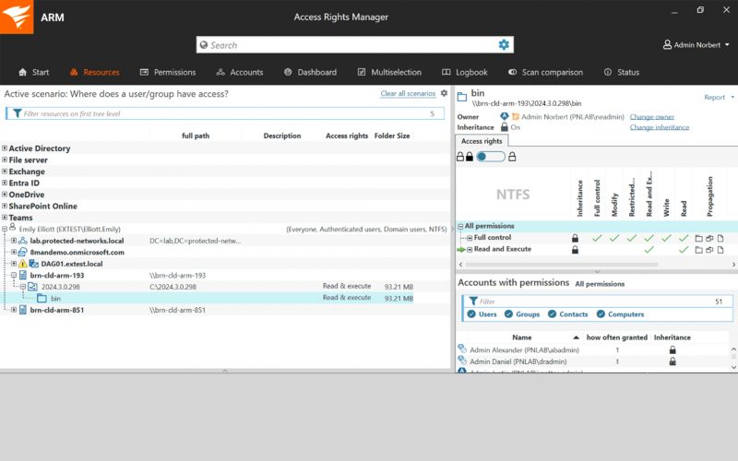Click the accounts Filter input field
The height and width of the screenshot is (461, 738).
pyautogui.click(x=598, y=301)
